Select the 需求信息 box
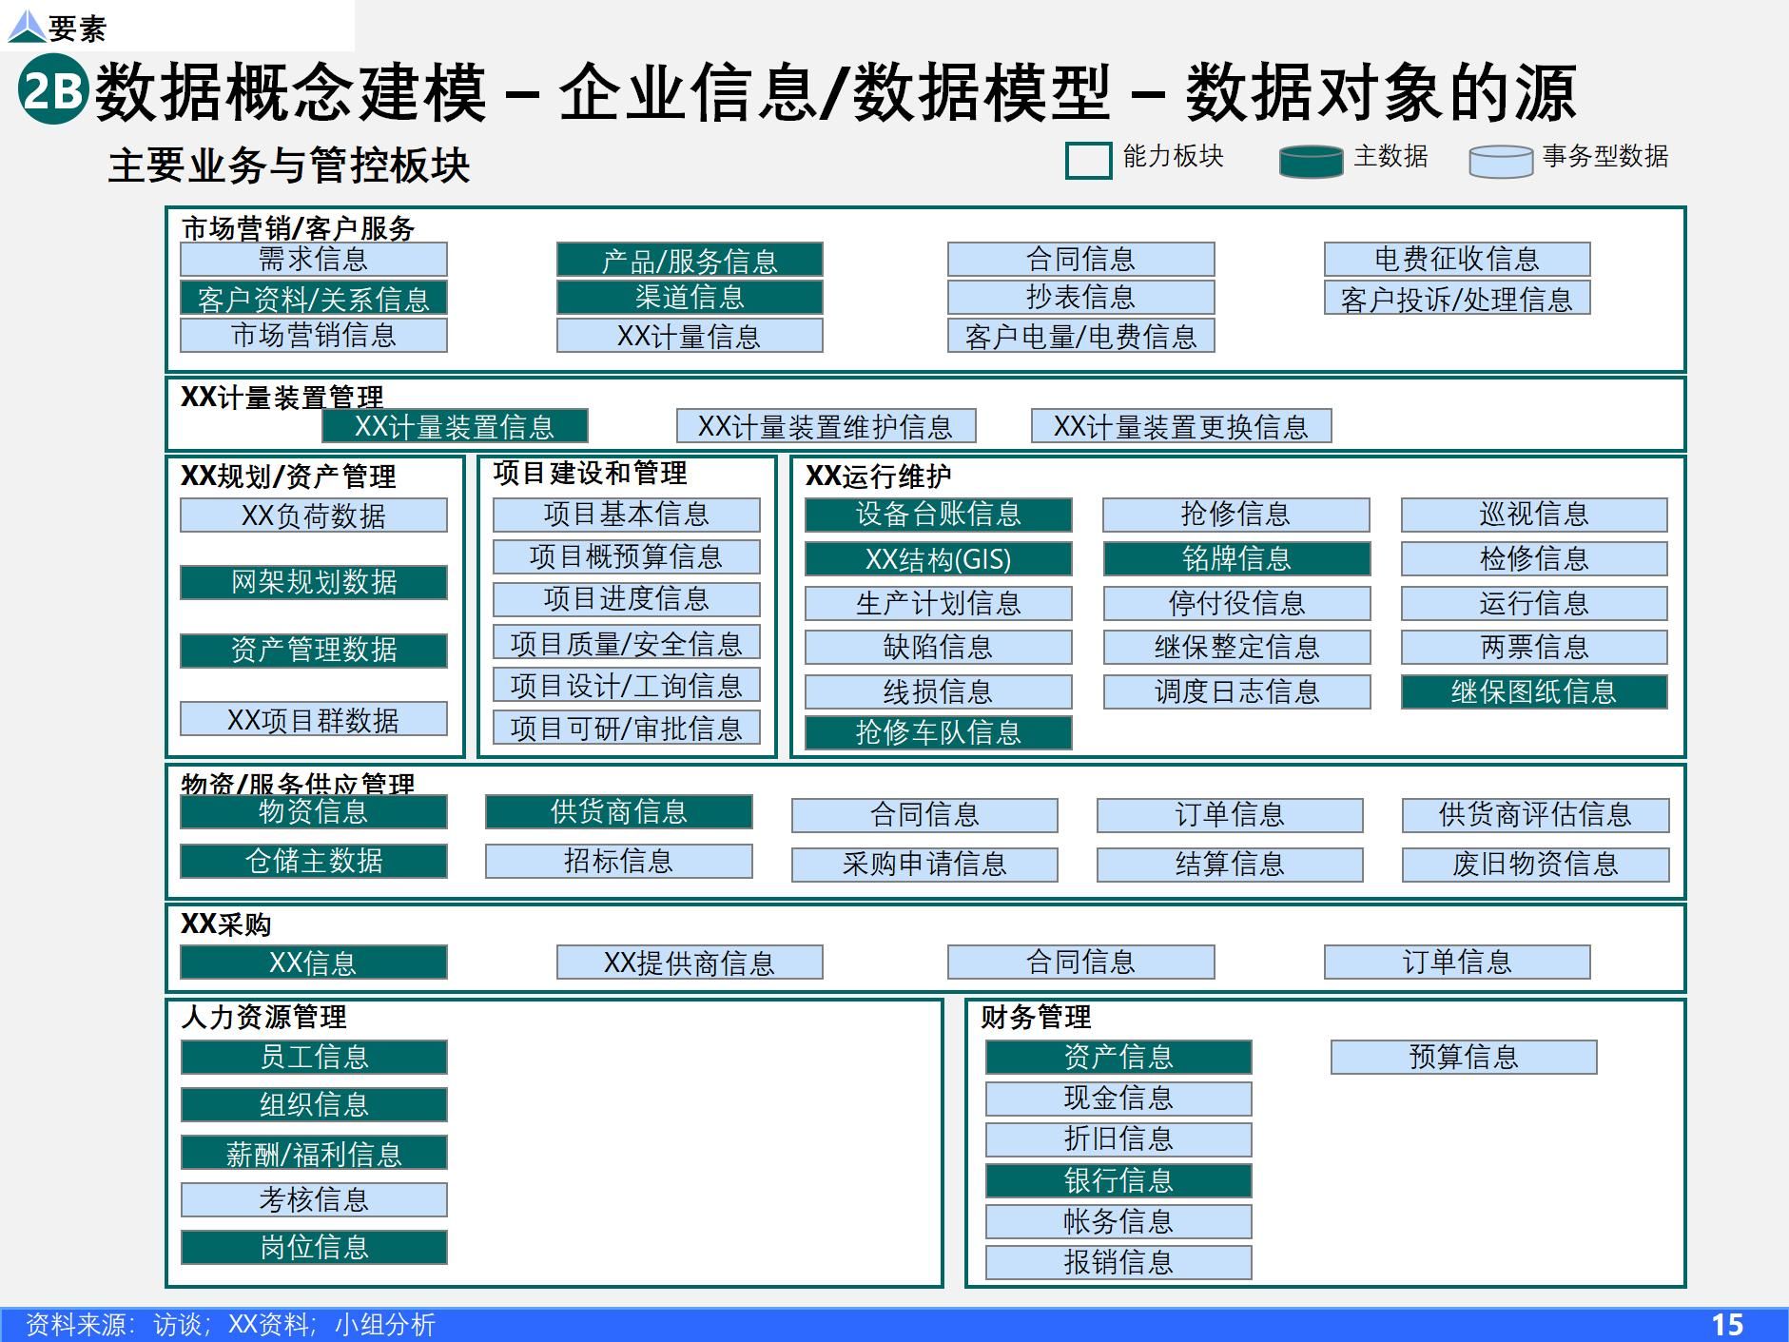 314,260
